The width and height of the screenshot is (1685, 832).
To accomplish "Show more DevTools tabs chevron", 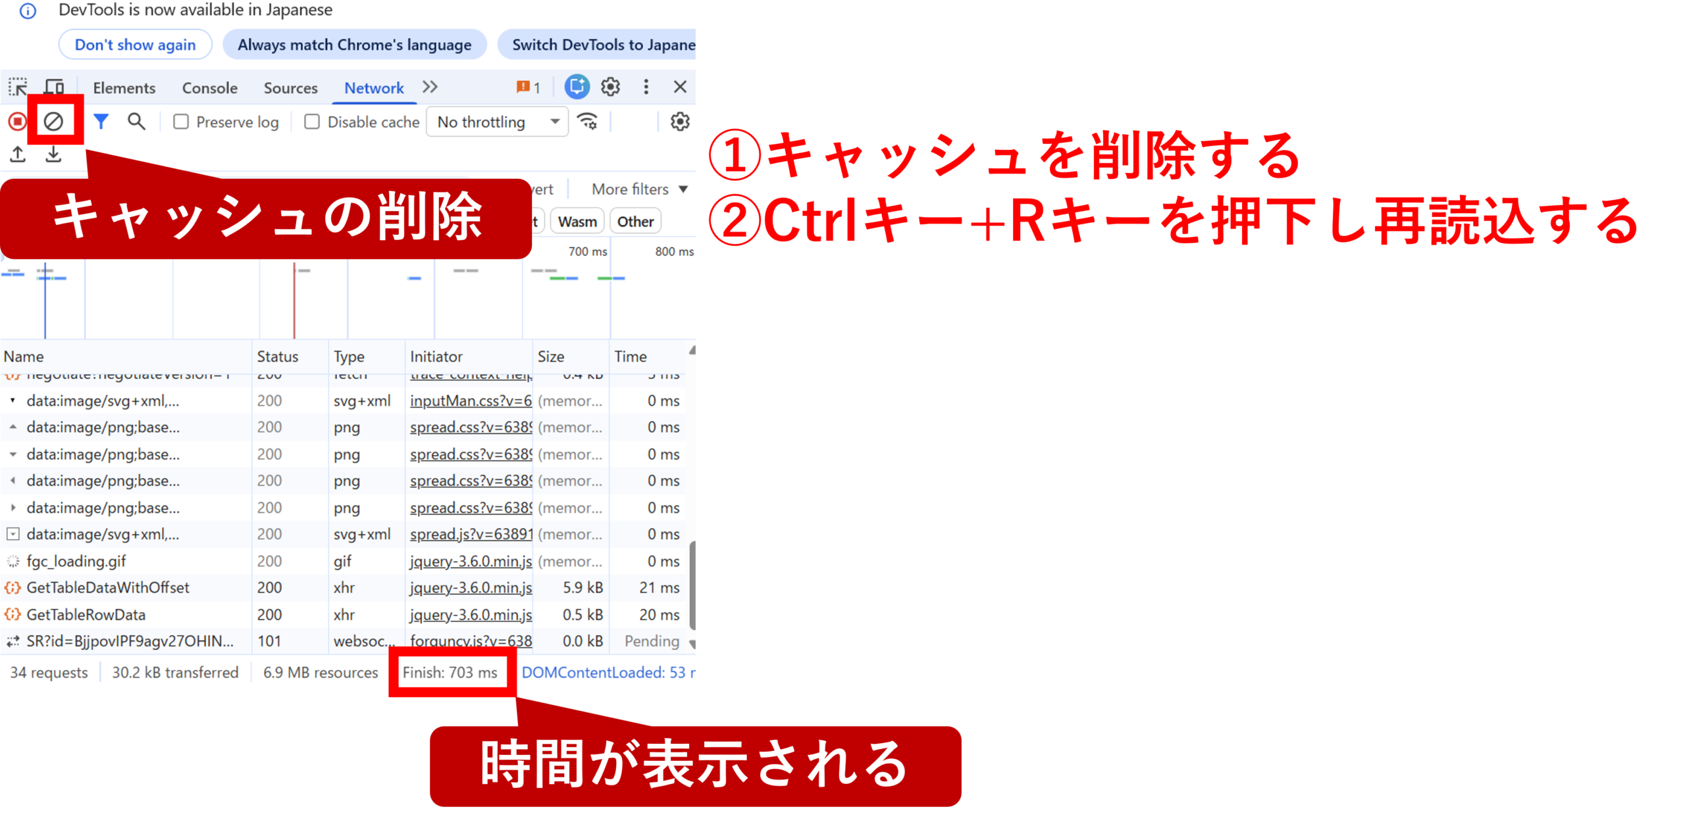I will click(x=430, y=87).
